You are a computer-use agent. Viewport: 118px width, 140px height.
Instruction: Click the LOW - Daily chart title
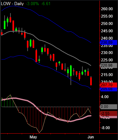(x=12, y=4)
